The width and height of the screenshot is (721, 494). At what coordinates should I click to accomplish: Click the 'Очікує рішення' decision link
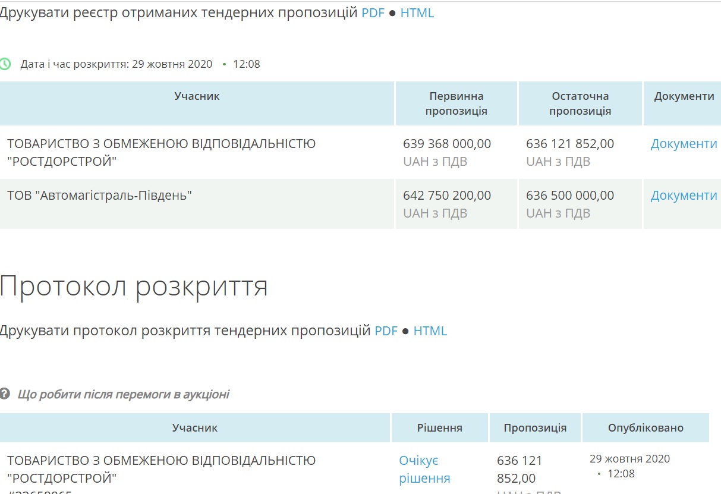click(x=424, y=470)
